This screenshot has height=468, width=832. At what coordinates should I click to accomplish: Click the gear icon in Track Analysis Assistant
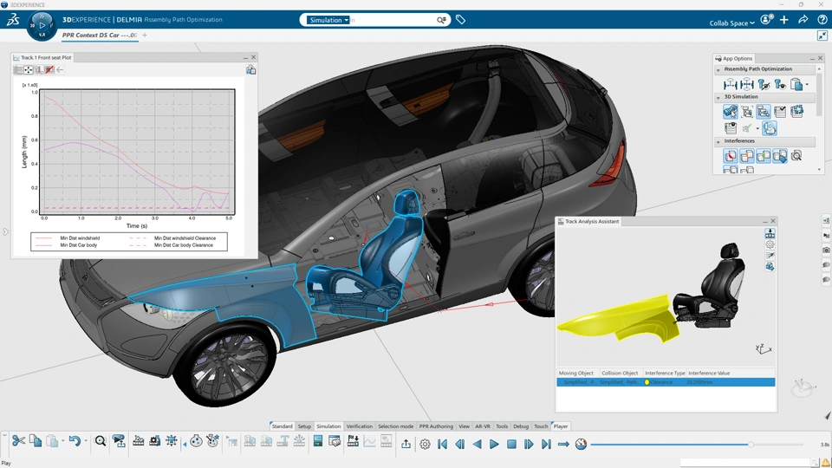click(x=770, y=244)
